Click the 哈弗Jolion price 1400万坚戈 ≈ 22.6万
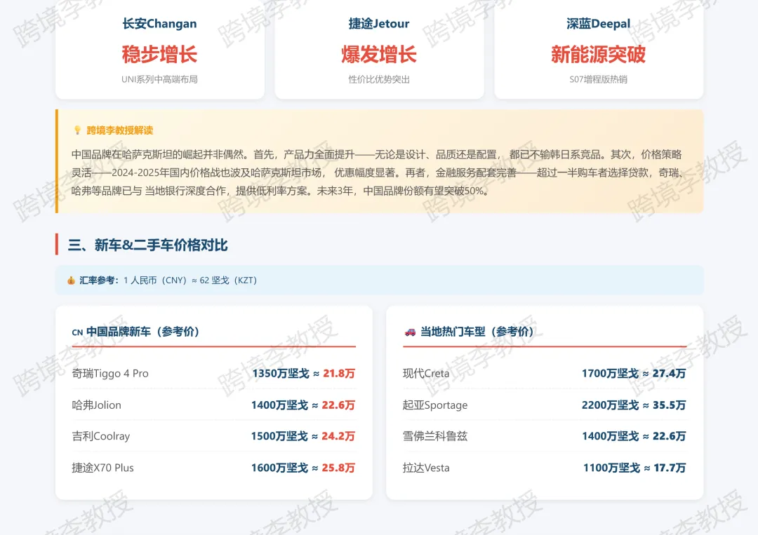758x535 pixels. click(303, 405)
